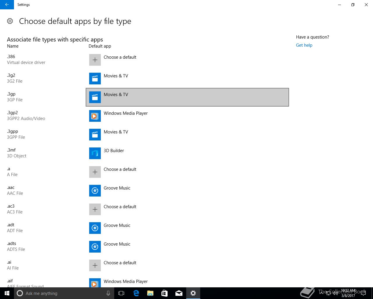Click the 'Name' column header
Image resolution: width=373 pixels, height=299 pixels.
click(x=13, y=46)
